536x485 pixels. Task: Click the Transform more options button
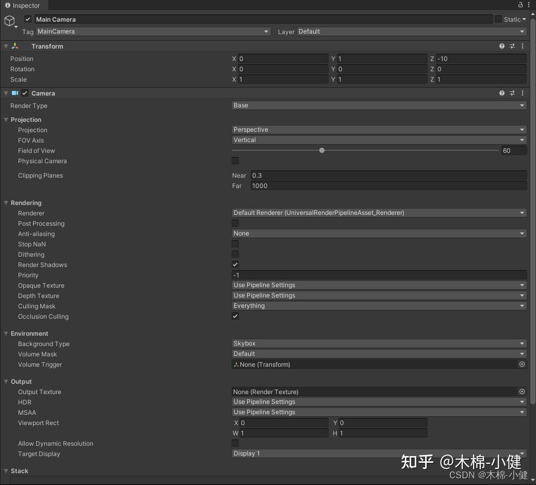(x=522, y=46)
